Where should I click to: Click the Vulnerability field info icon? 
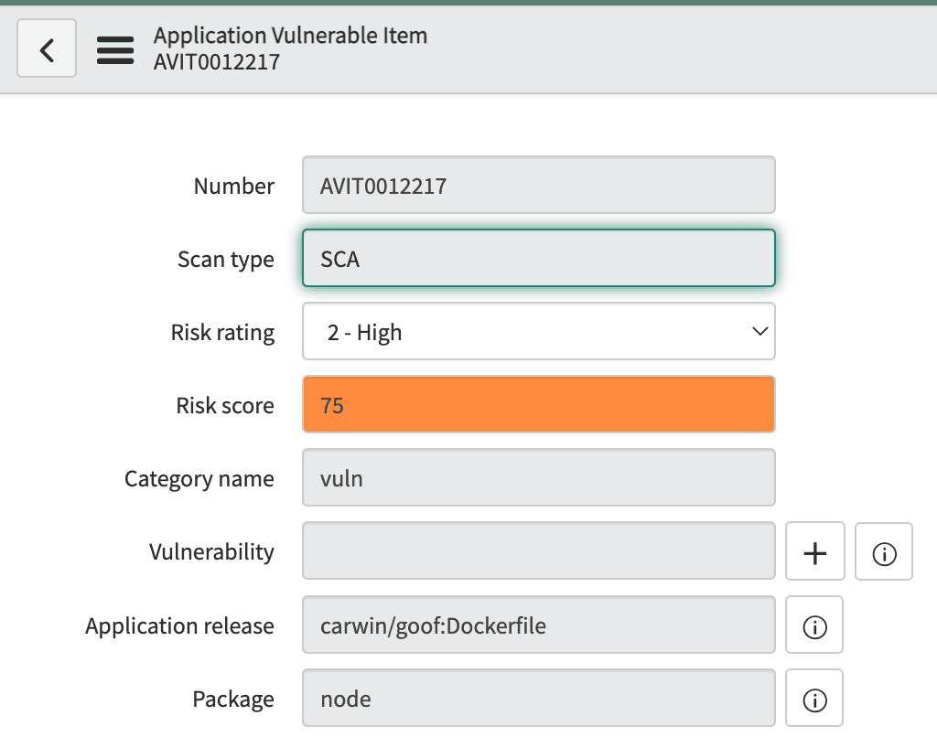click(883, 551)
